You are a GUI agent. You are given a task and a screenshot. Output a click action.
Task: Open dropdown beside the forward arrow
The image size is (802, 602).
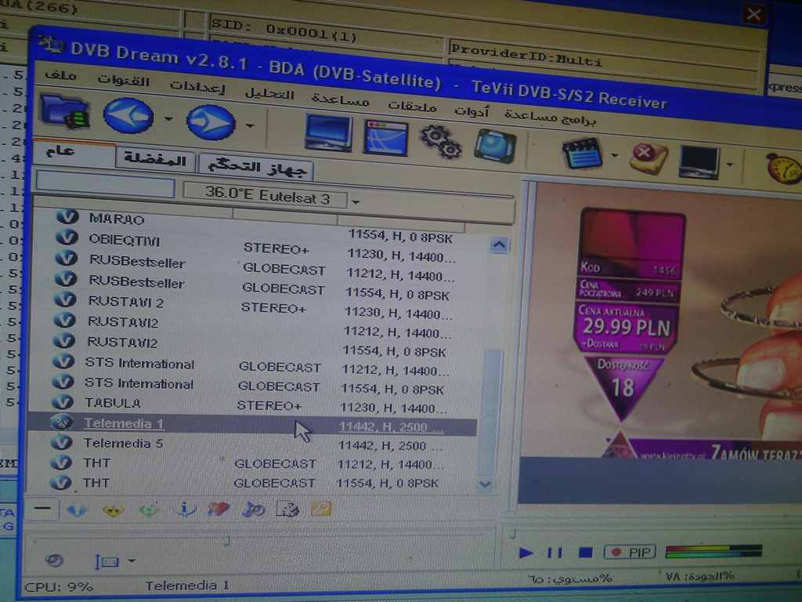250,125
